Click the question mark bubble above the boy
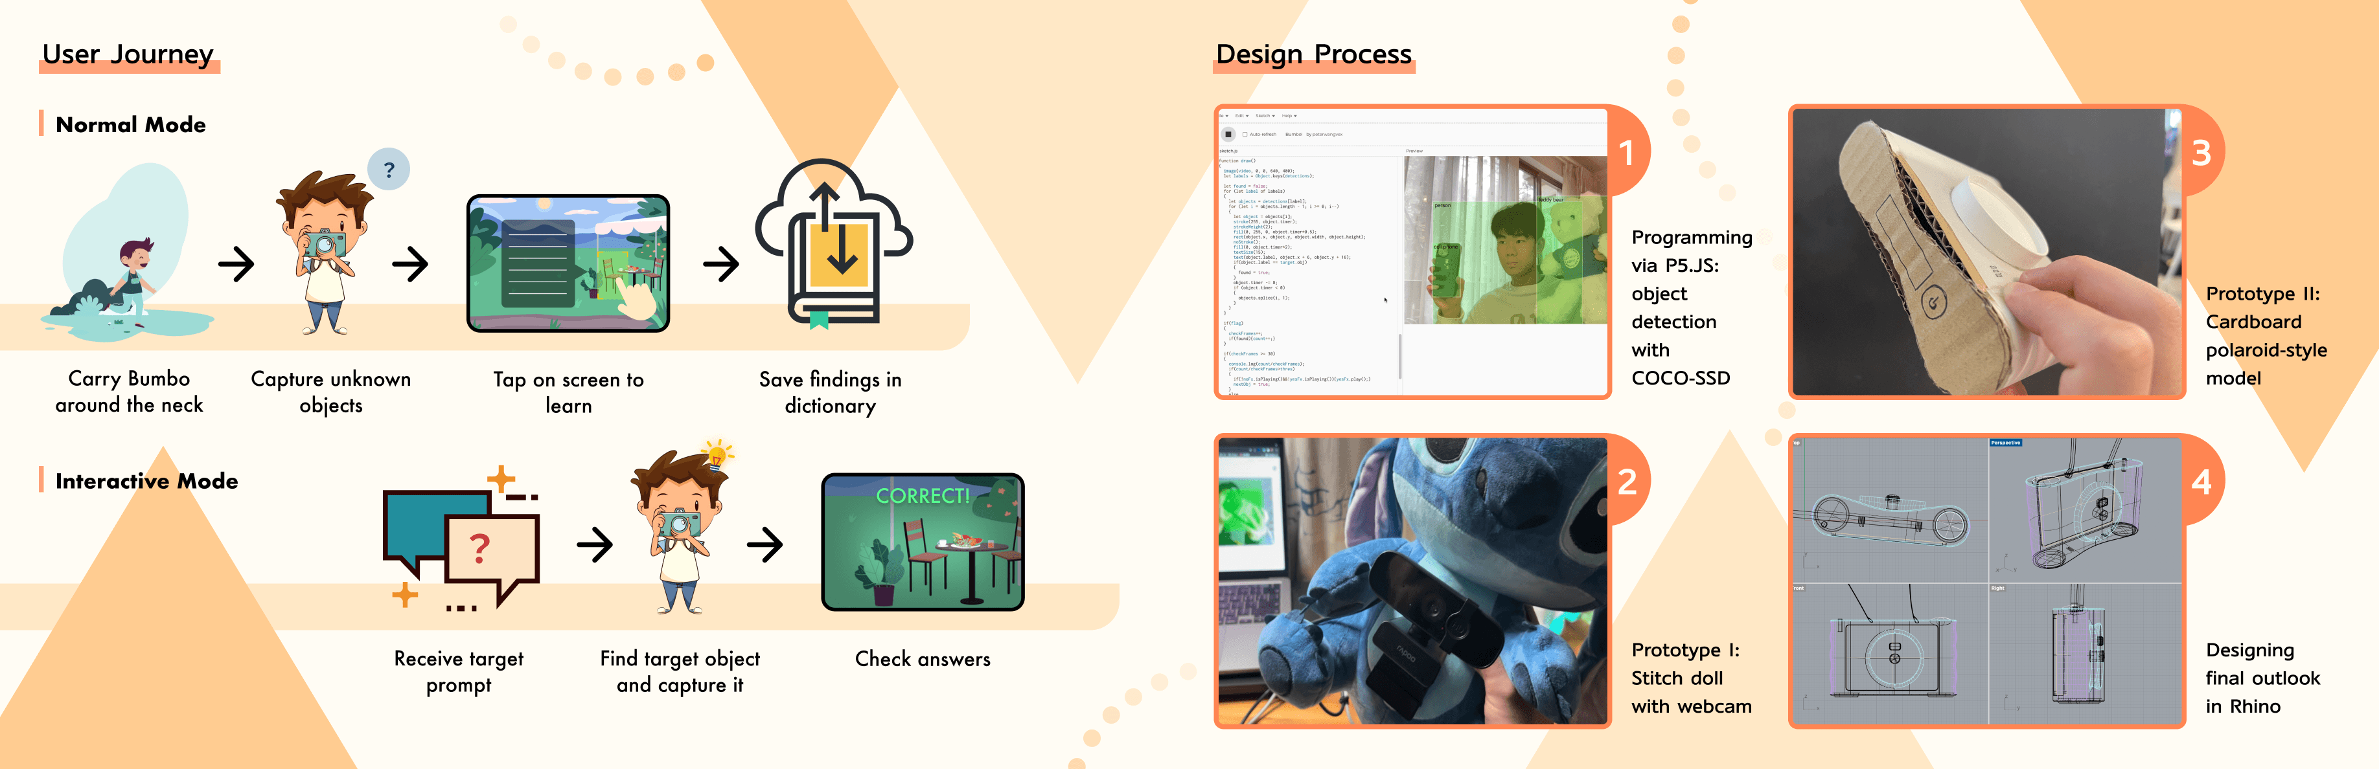 [389, 170]
